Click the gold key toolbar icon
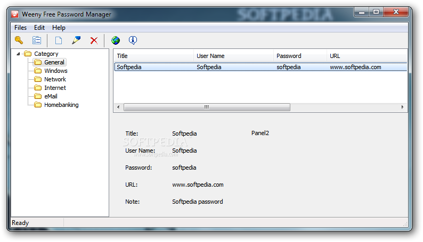 coord(19,40)
